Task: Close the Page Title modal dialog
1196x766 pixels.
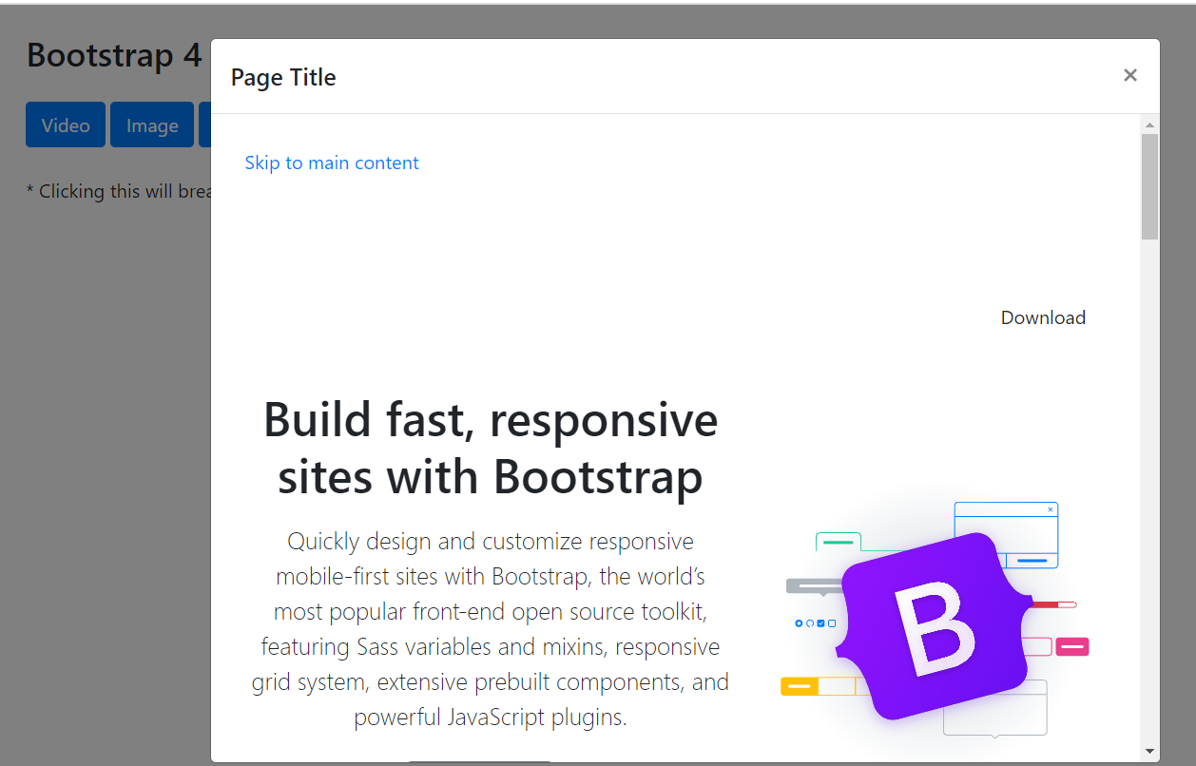Action: pyautogui.click(x=1129, y=75)
